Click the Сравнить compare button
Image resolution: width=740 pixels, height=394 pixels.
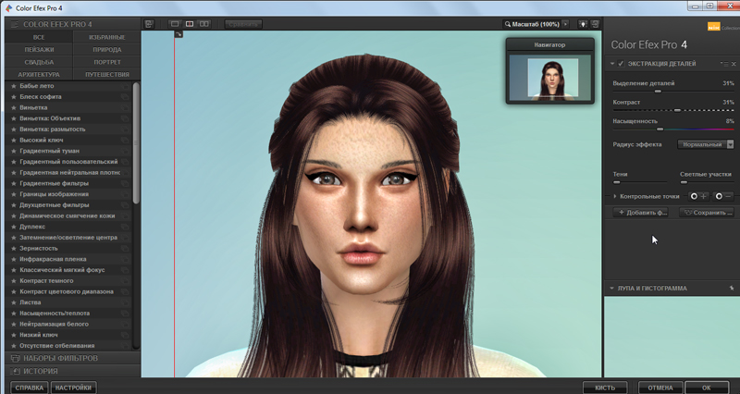pos(243,24)
